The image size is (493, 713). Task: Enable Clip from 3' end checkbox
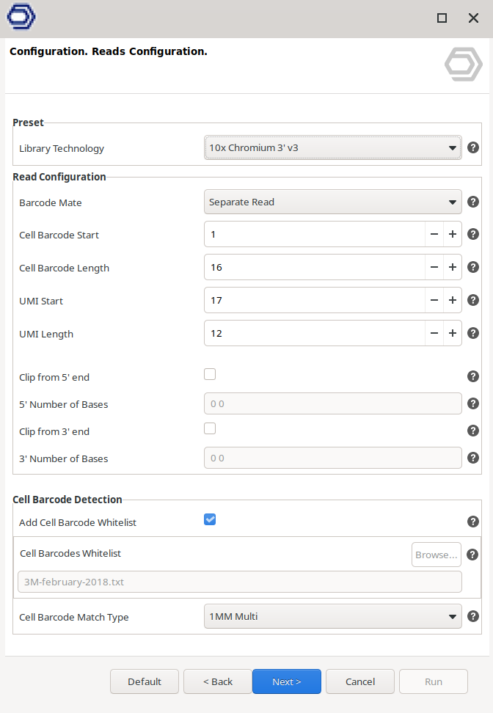pyautogui.click(x=210, y=428)
